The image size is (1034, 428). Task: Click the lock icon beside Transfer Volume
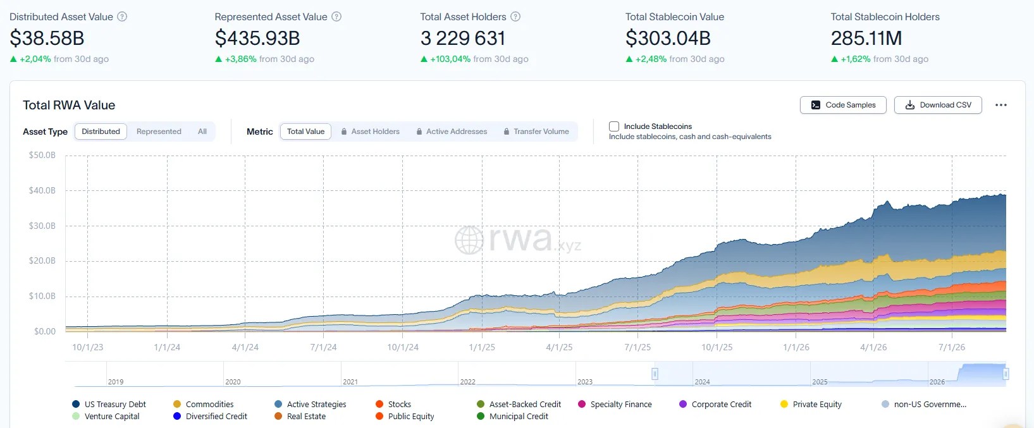pos(507,131)
